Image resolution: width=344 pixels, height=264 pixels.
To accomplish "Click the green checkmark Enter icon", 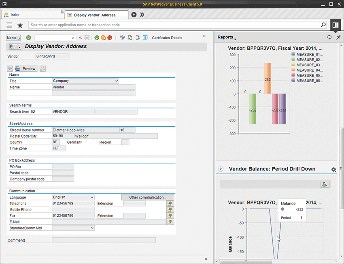I will 29,38.
